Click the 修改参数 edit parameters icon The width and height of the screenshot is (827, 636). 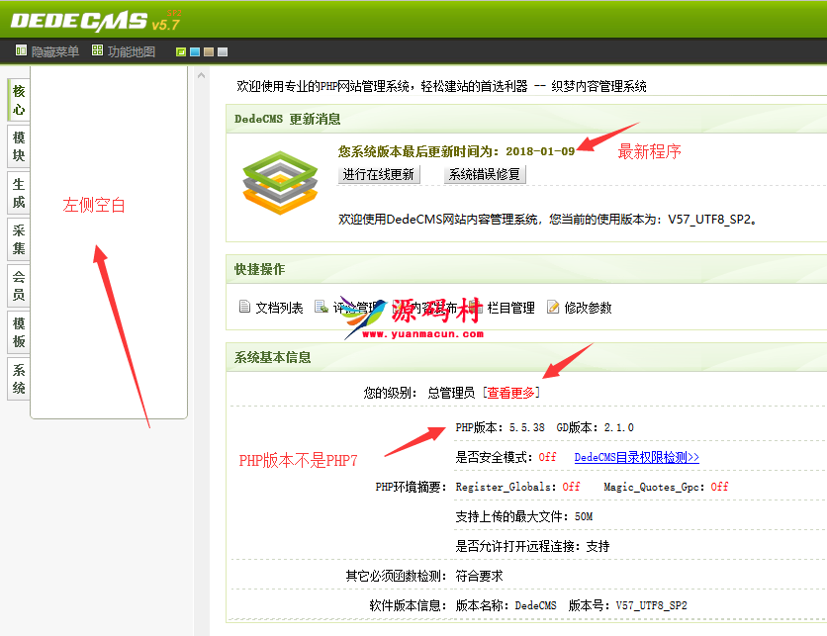coord(553,308)
